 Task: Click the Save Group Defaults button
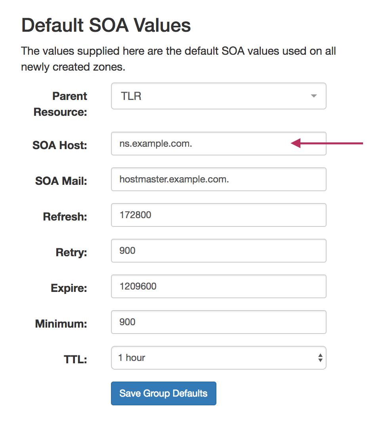[163, 393]
